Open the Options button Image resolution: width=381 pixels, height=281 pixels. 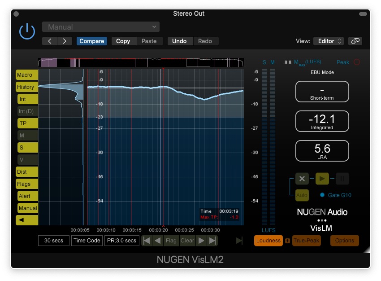tap(344, 241)
